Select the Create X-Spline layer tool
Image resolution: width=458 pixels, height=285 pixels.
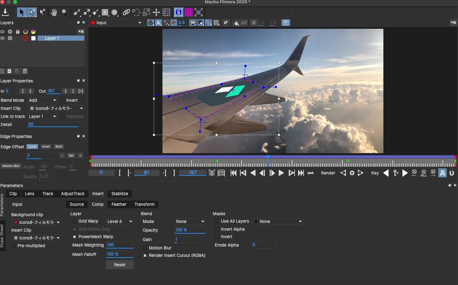[x=77, y=12]
